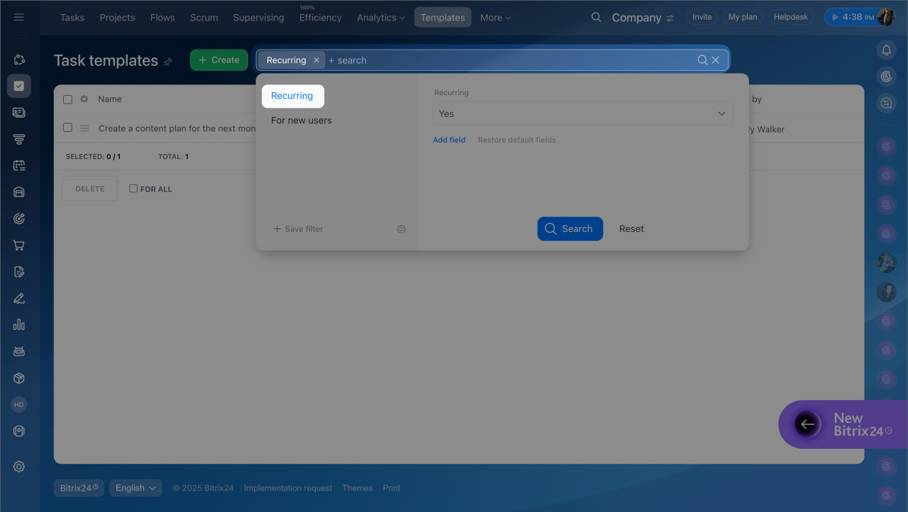
Task: Click the magnifier icon in top bar
Action: 596,17
